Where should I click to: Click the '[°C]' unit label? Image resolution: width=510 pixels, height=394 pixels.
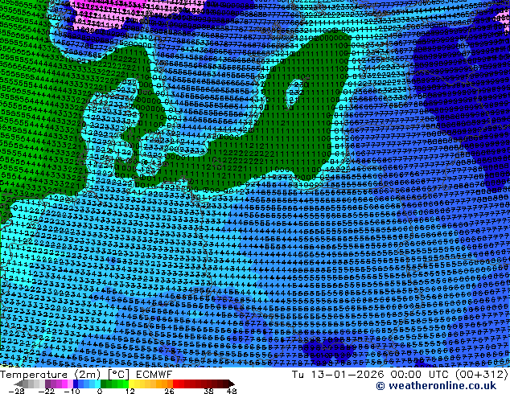[x=119, y=375]
